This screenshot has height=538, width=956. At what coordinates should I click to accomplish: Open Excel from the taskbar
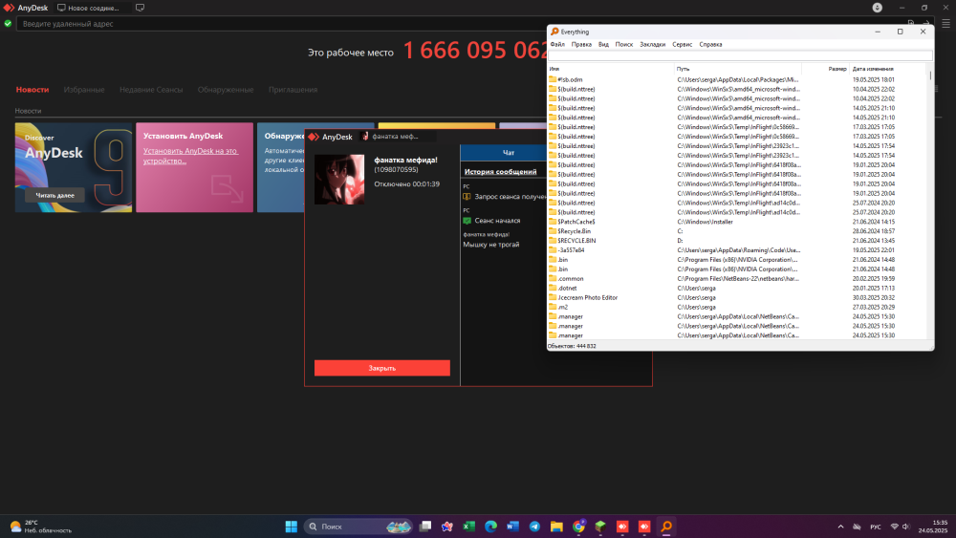[468, 527]
